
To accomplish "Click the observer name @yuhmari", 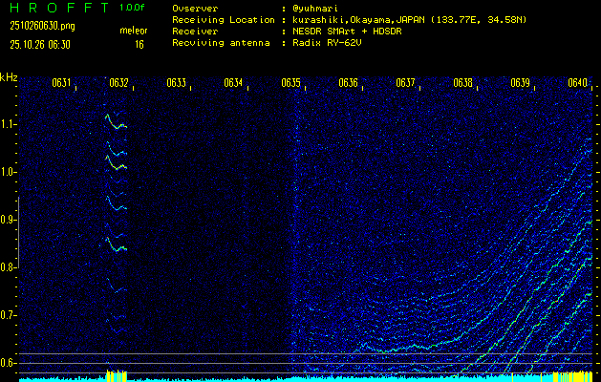I will (314, 8).
